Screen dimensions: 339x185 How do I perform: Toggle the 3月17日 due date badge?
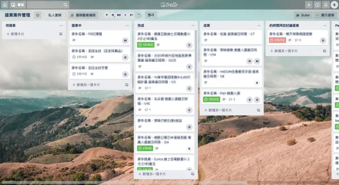tap(80, 74)
